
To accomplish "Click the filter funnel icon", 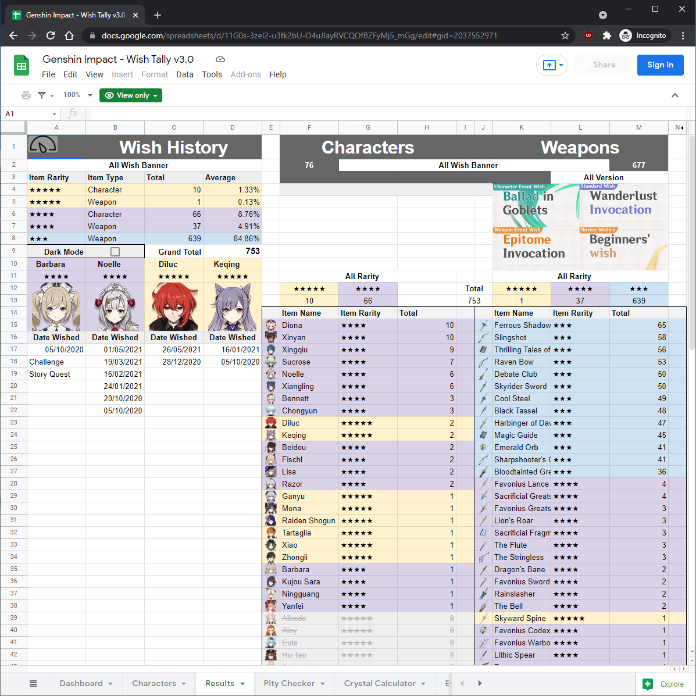I will coord(42,95).
